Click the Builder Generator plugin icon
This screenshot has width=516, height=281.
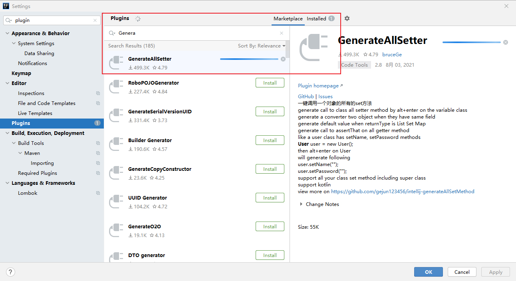pyautogui.click(x=116, y=143)
